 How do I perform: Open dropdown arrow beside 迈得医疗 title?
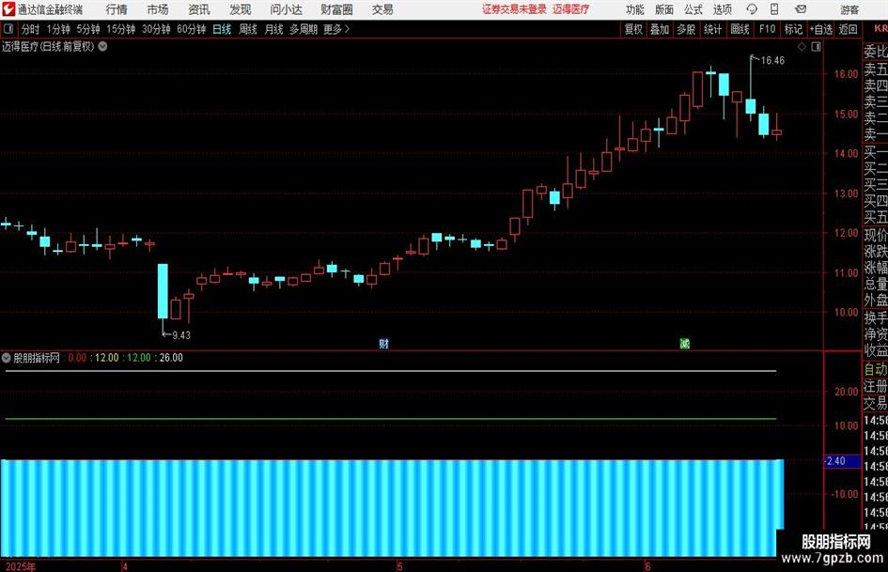102,46
